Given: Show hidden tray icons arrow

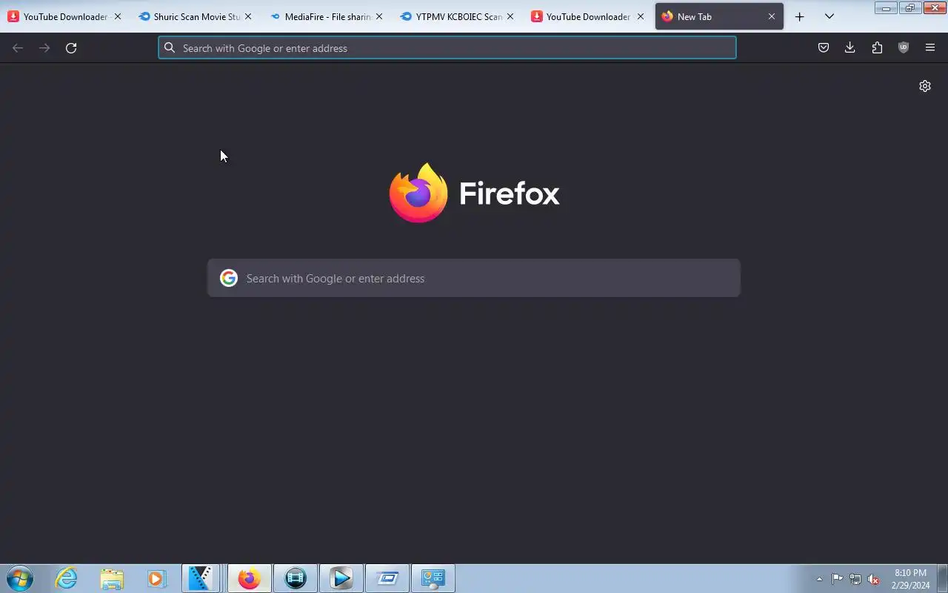Looking at the screenshot, I should (x=819, y=579).
